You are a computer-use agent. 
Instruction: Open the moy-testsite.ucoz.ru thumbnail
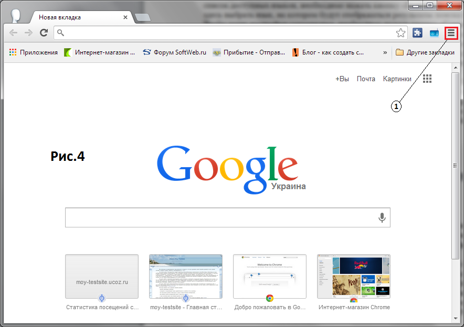[x=102, y=277]
